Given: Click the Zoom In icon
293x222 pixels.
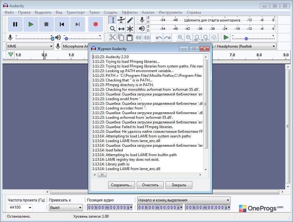Looking at the screenshot, I should point(180,37).
